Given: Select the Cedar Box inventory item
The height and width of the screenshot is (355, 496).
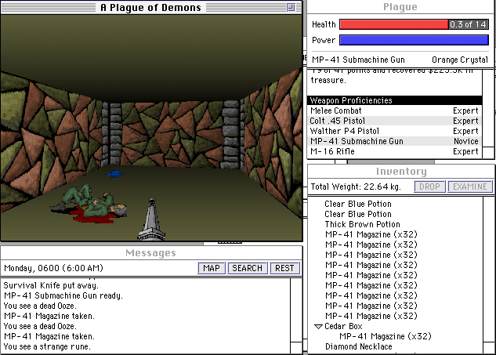Looking at the screenshot, I should pos(343,326).
